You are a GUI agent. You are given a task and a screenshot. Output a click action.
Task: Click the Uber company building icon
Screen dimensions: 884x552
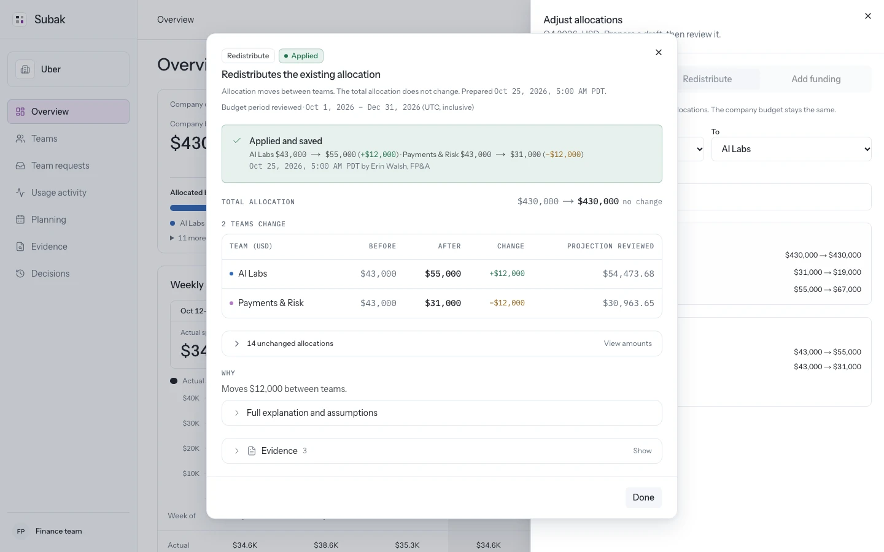pyautogui.click(x=25, y=69)
